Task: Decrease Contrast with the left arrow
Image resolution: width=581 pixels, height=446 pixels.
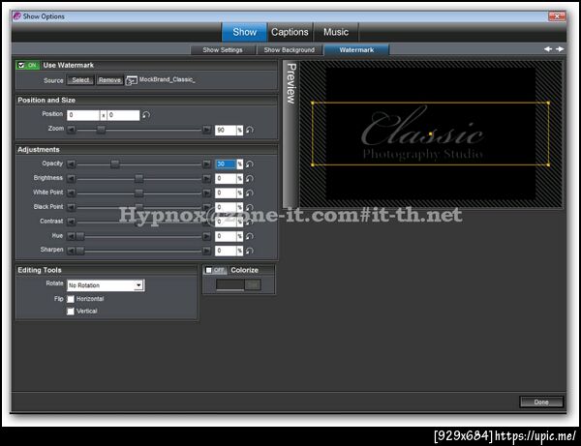Action: [x=71, y=222]
